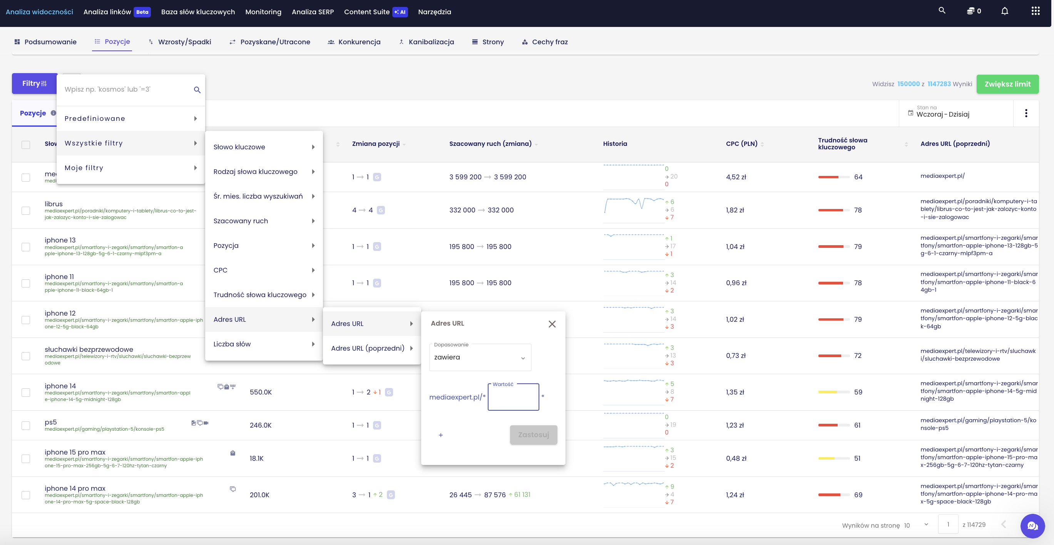Select checkbox for librus row
This screenshot has width=1054, height=545.
26,211
